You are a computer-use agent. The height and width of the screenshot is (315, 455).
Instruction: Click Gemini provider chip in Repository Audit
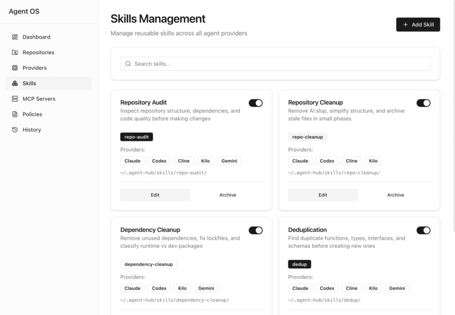click(229, 161)
